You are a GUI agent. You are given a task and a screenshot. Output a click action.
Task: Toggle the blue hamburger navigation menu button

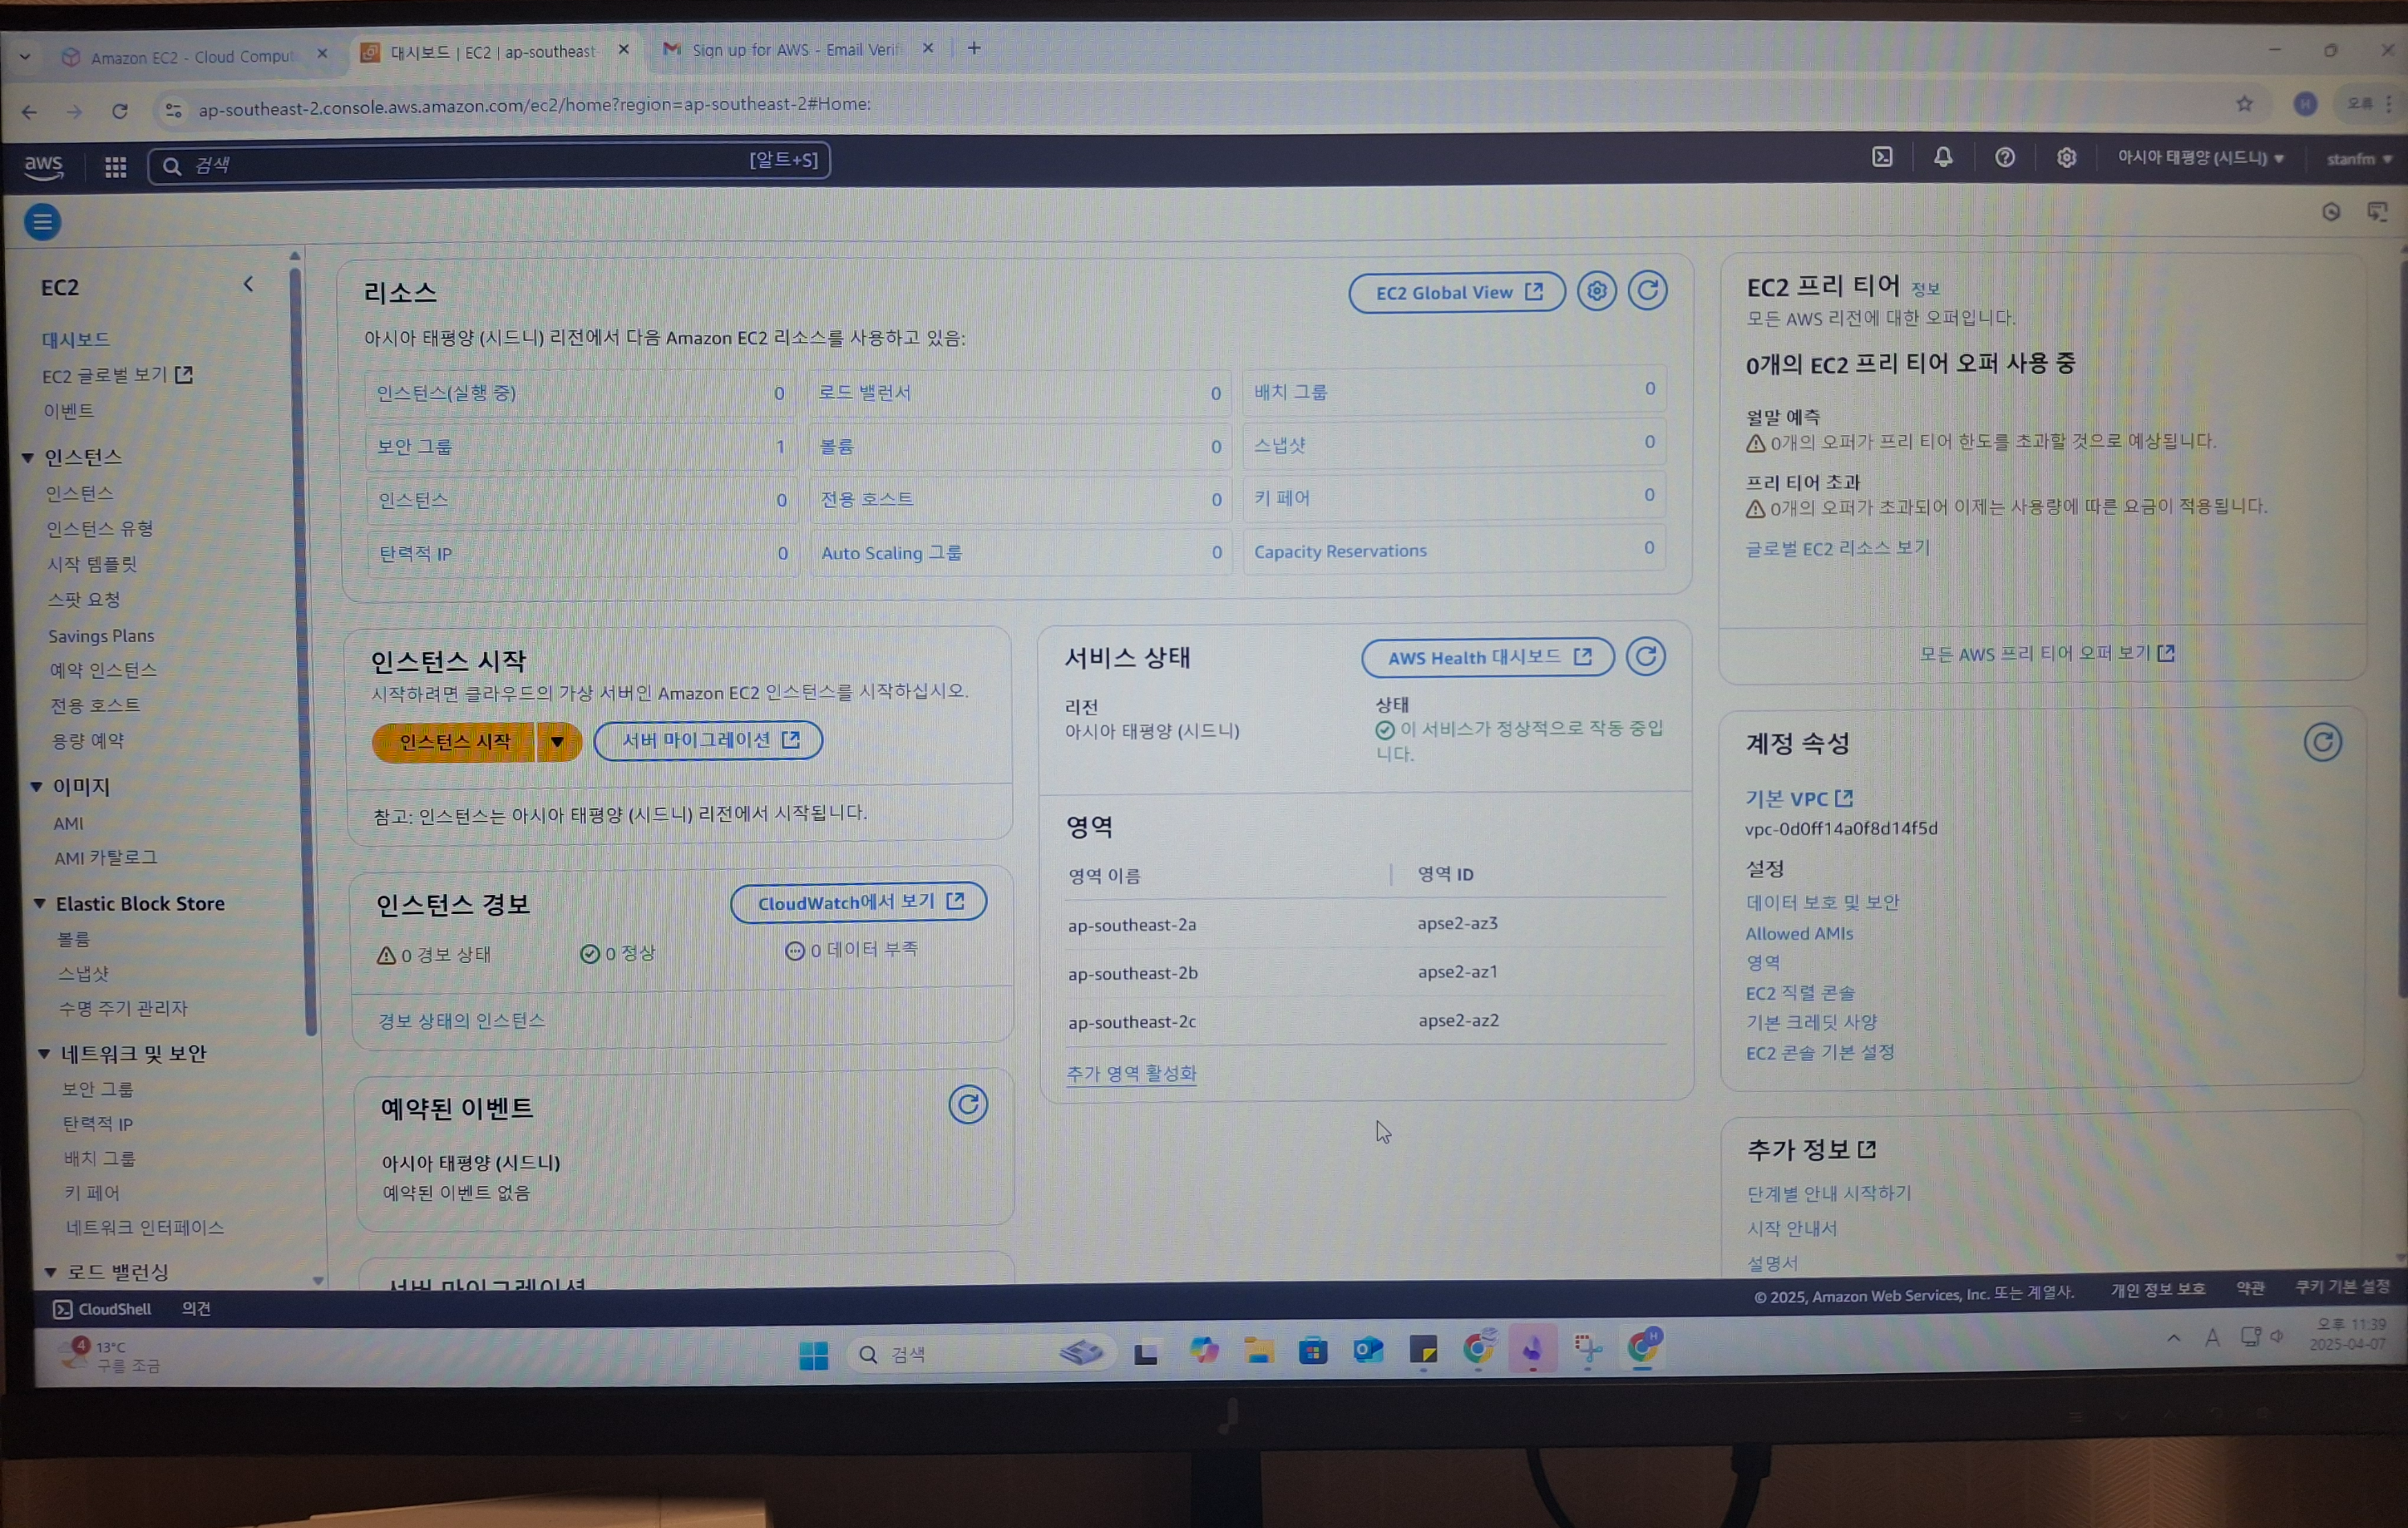42,222
